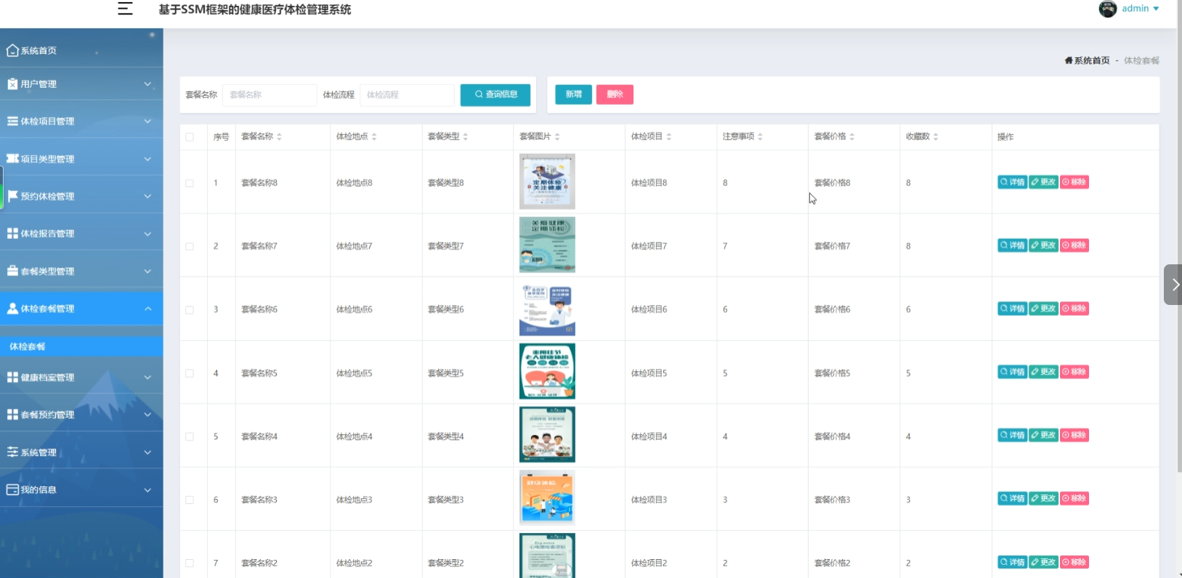Expand 体检项目管理 chevron
Viewport: 1182px width, 578px height.
coord(147,121)
